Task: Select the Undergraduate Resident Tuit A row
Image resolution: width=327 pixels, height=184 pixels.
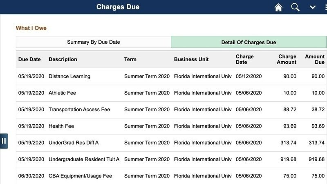Action: click(171, 159)
